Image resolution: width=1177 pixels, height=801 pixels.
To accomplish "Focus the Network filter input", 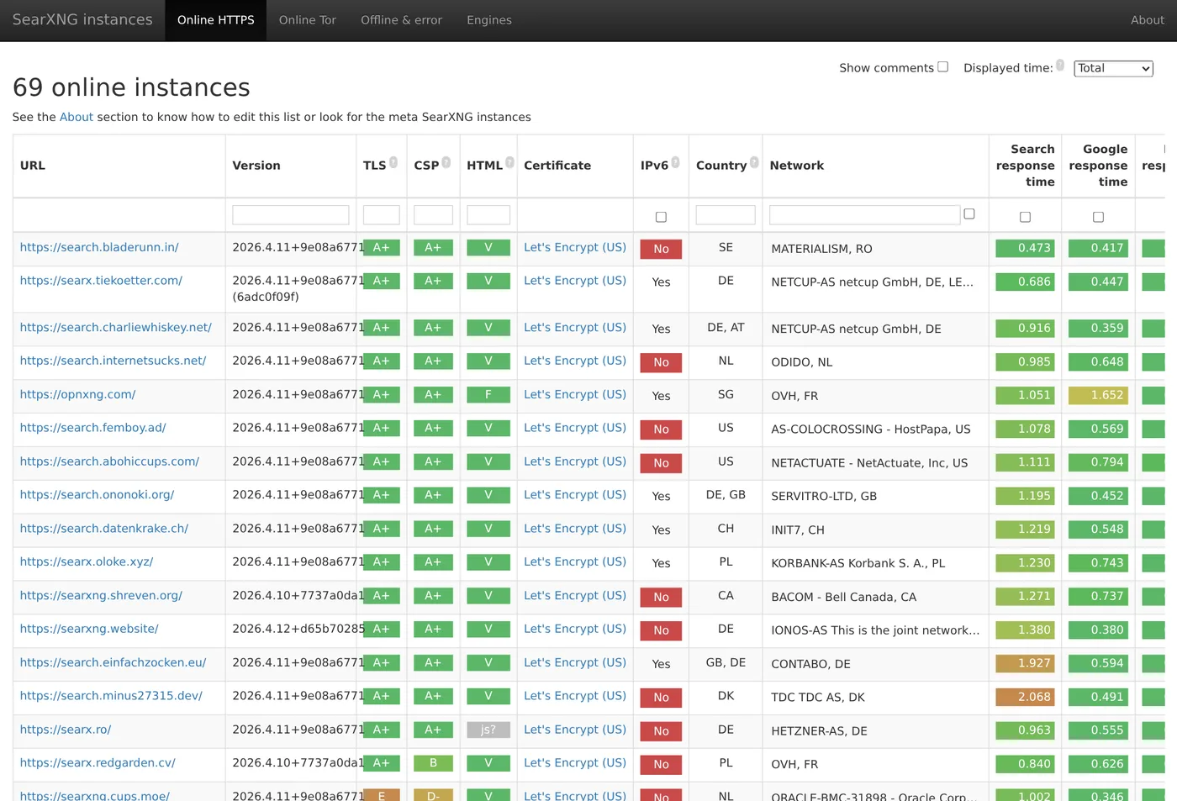I will point(864,215).
